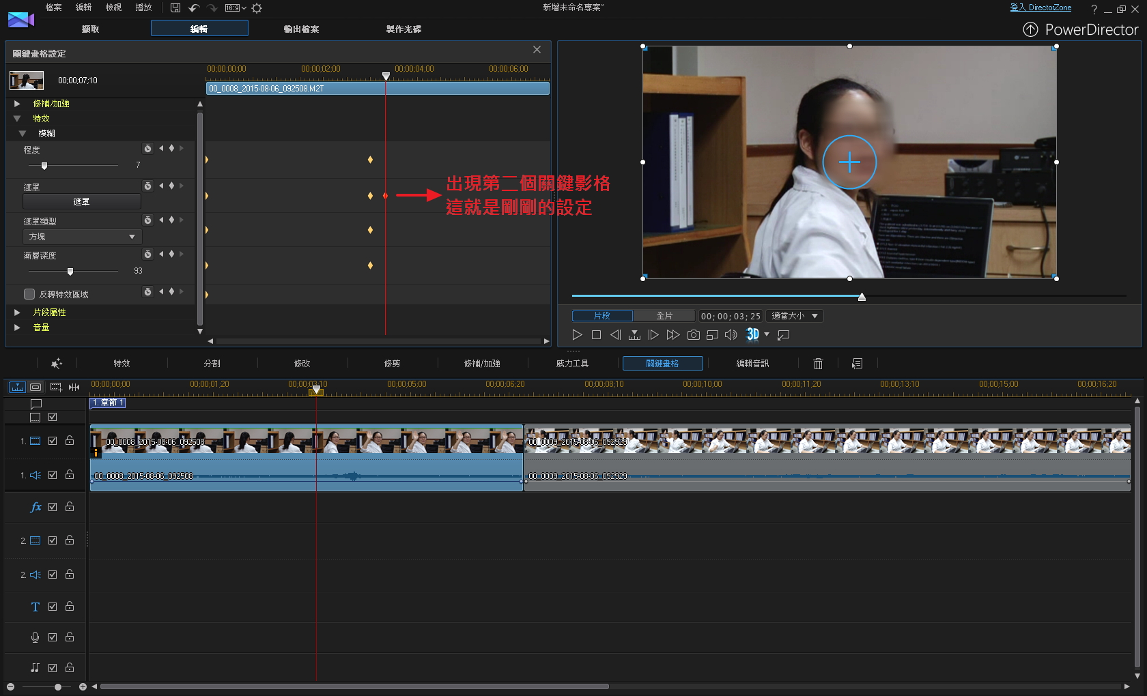Click the undo arrow icon
Image resolution: width=1147 pixels, height=696 pixels.
[x=194, y=8]
